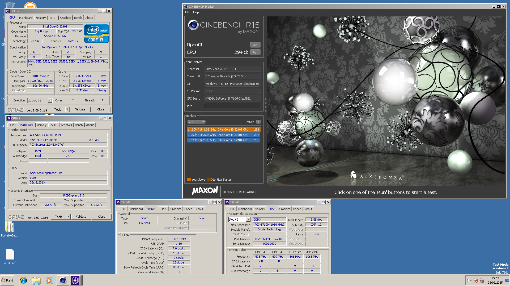Click the show desktop tray icon
Screen dimensions: 510x286
[x=506, y=280]
